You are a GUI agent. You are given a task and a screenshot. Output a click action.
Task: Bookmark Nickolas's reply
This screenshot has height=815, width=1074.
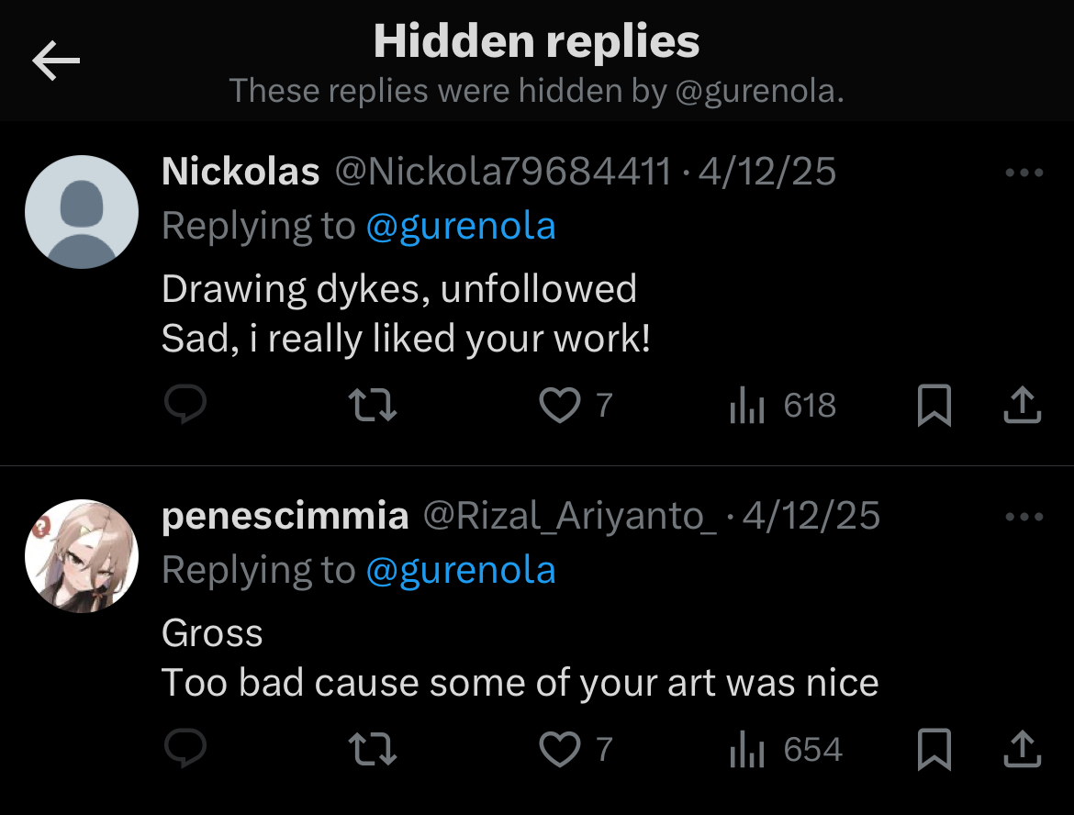[934, 406]
